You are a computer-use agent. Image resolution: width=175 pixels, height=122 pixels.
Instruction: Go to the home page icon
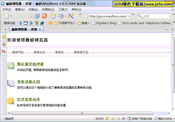pos(53,16)
